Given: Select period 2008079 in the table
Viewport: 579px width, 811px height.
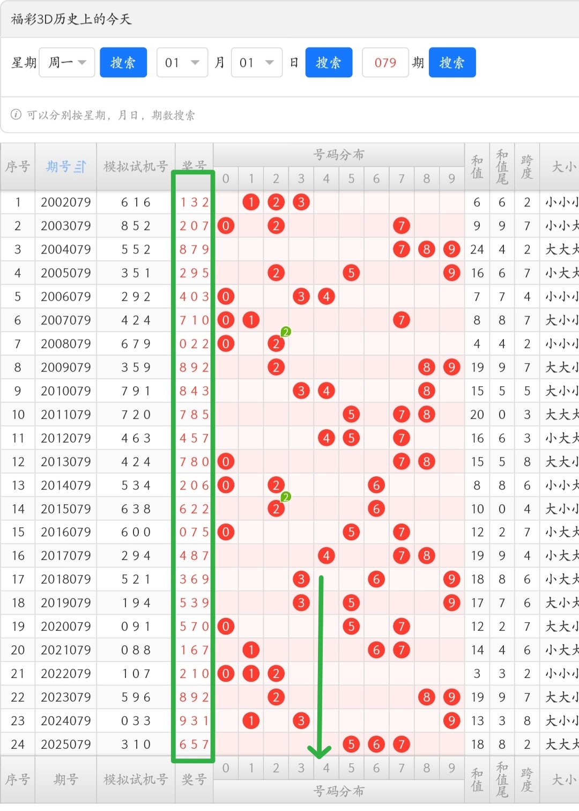Looking at the screenshot, I should 66,344.
